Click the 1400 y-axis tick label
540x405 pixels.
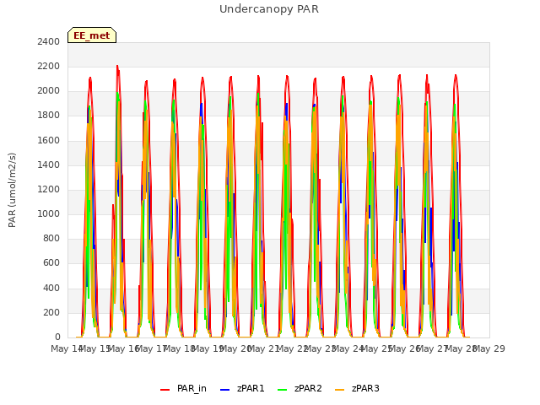click(49, 165)
